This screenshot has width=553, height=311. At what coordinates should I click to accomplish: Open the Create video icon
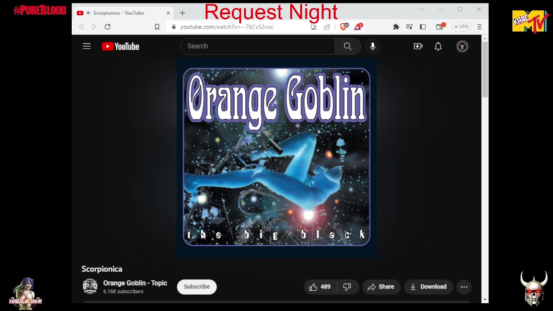418,46
